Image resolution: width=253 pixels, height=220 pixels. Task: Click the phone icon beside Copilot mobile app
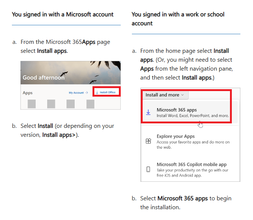coord(148,169)
